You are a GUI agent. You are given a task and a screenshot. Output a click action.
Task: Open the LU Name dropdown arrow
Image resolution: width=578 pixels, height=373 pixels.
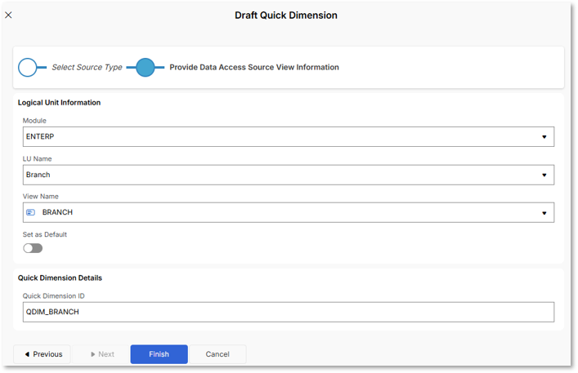pyautogui.click(x=544, y=175)
